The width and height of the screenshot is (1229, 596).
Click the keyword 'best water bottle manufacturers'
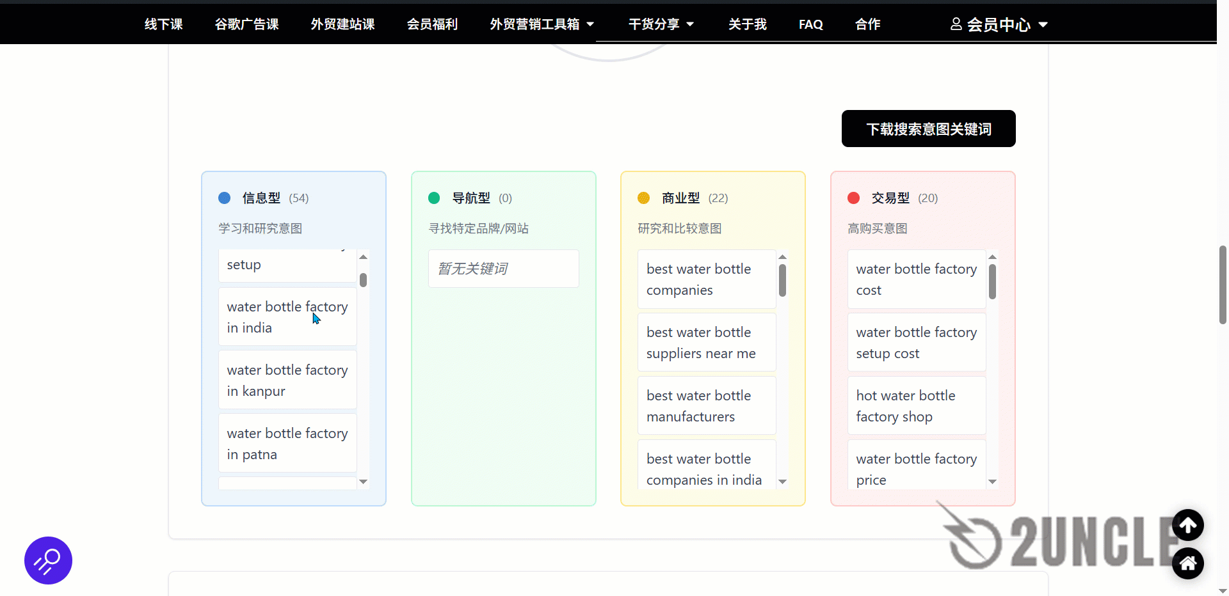[x=706, y=405]
